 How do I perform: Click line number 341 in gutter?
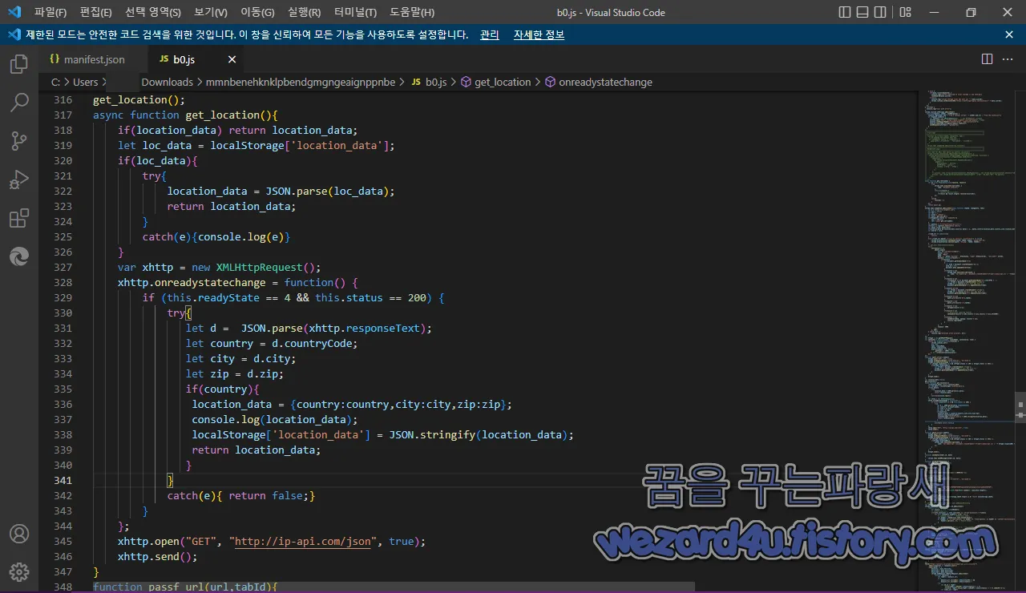point(63,480)
